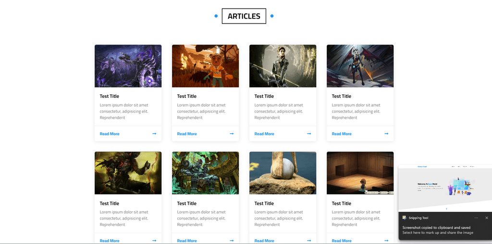
Task: Click the dark knight article image
Action: point(128,173)
